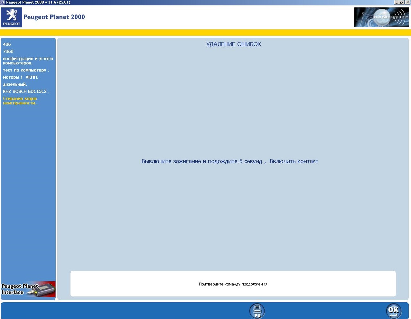The width and height of the screenshot is (411, 319).
Task: Restore down the Peugeot Planet window
Action: click(402, 2)
